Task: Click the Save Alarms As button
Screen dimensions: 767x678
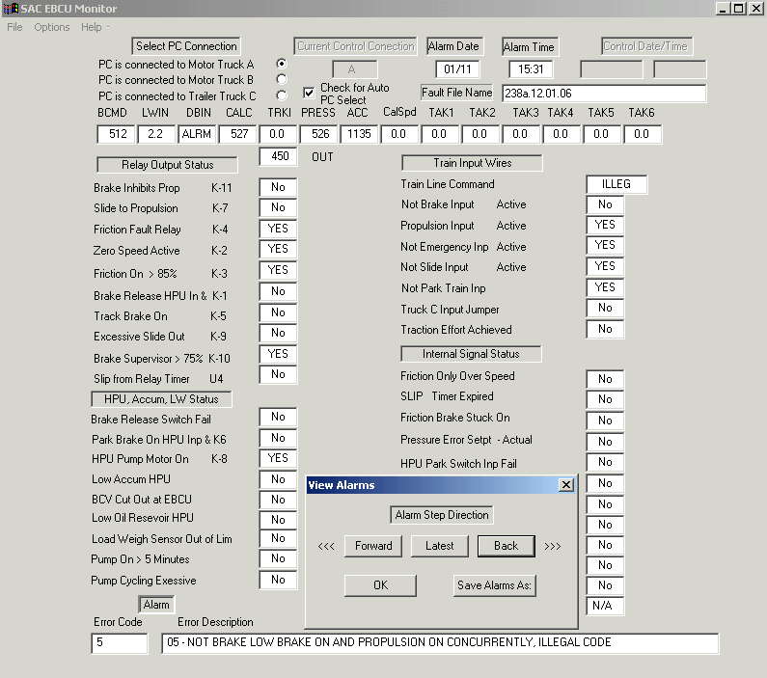Action: [495, 585]
